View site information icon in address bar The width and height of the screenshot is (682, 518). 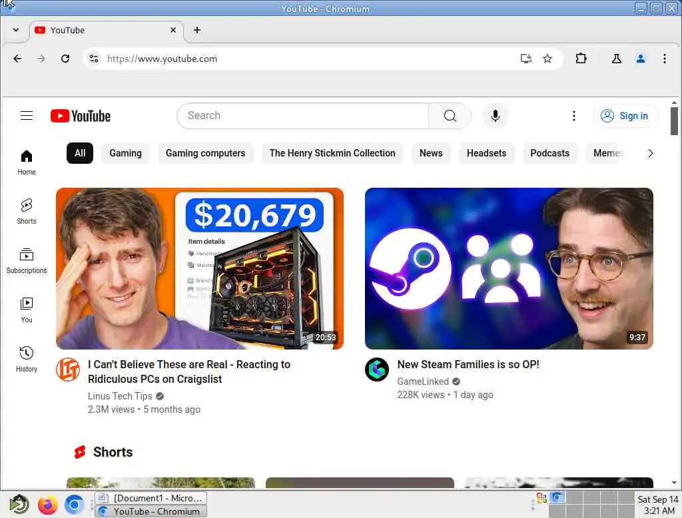point(94,59)
